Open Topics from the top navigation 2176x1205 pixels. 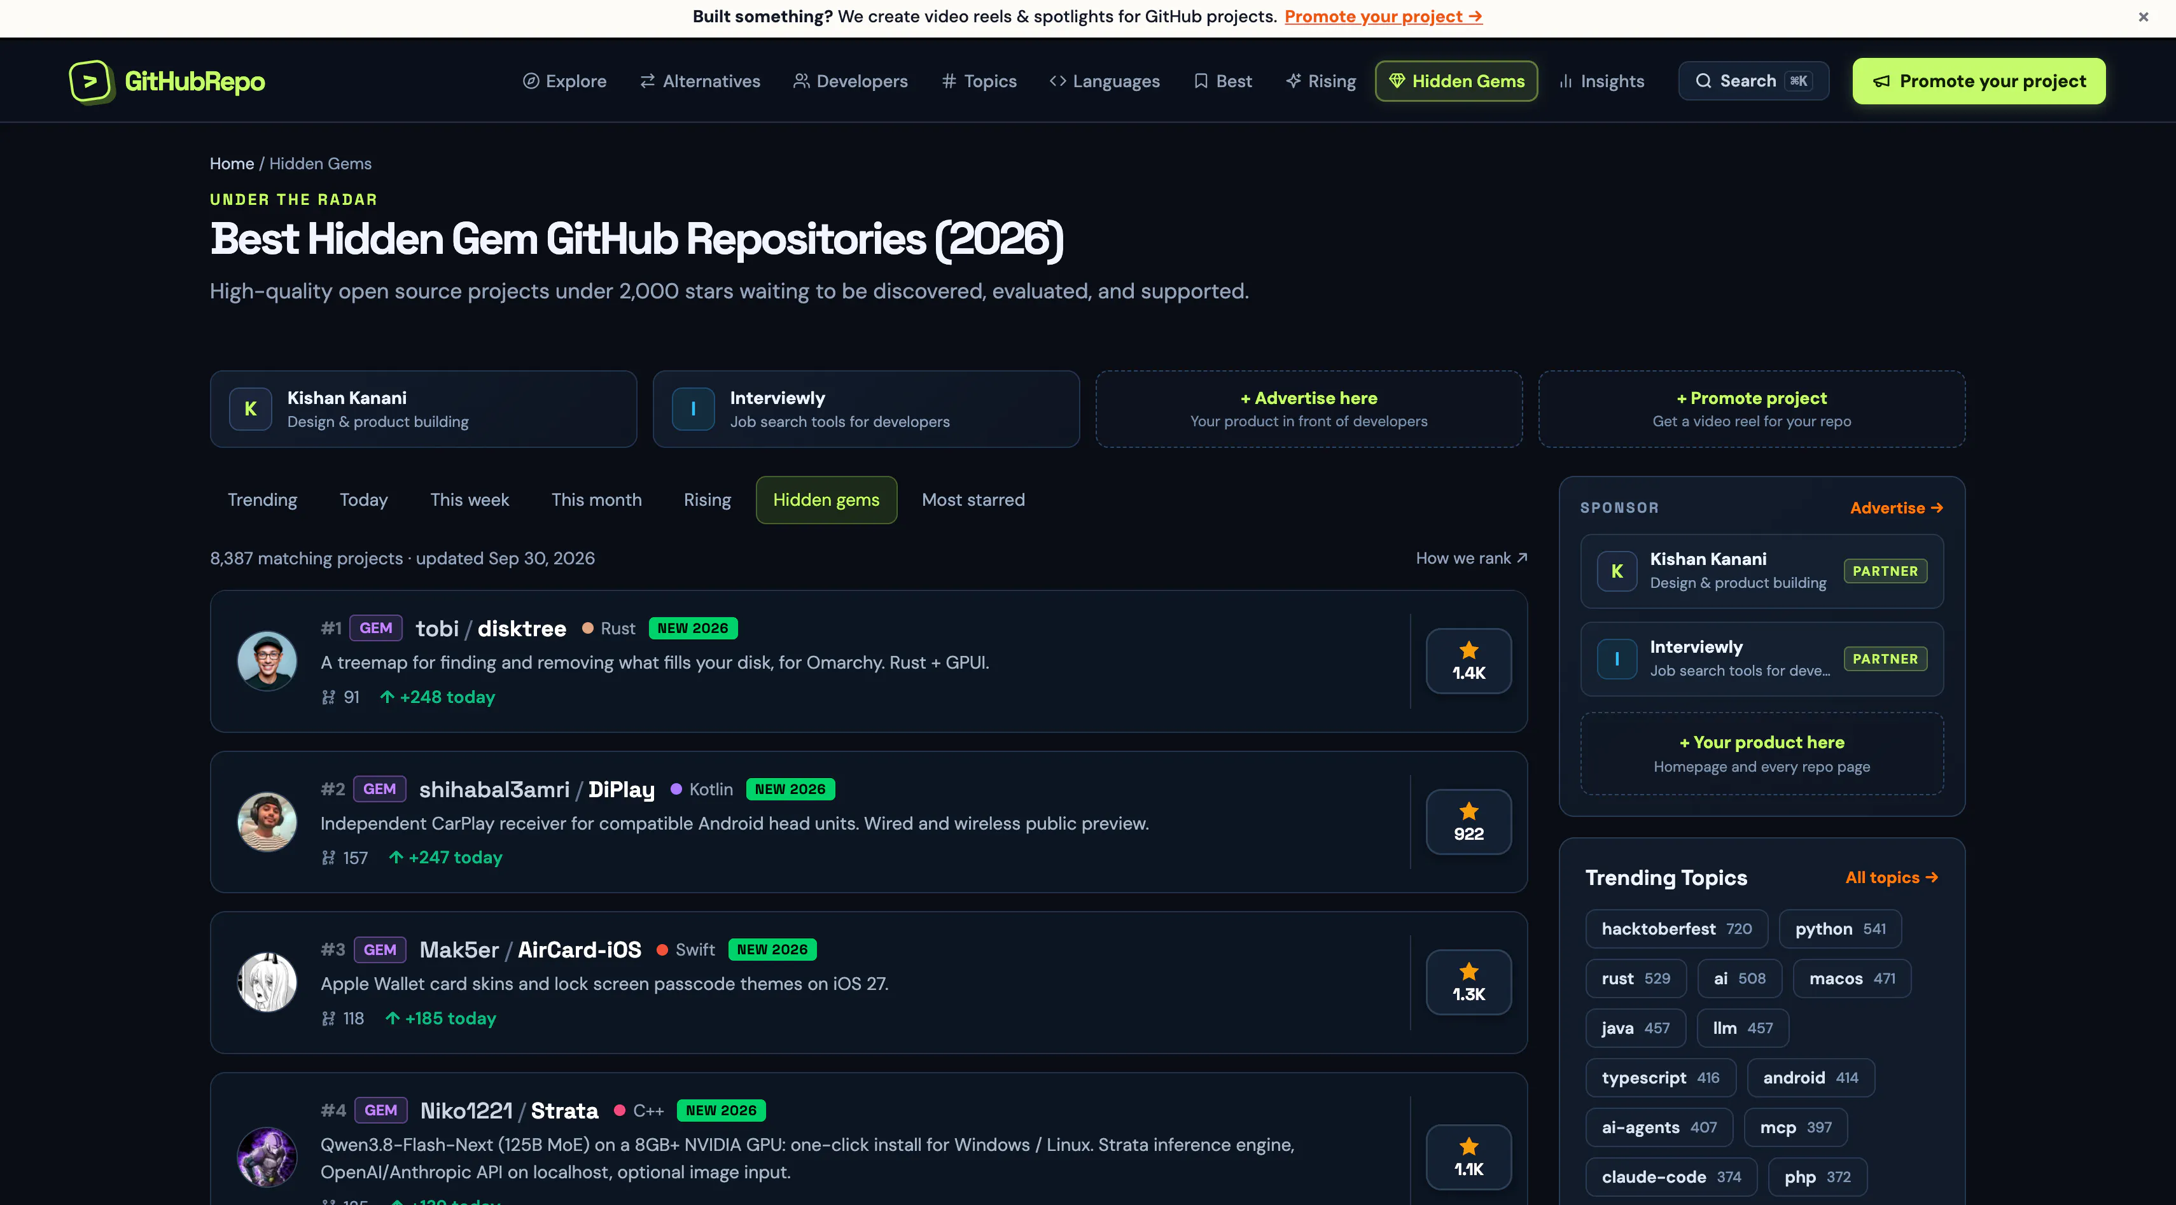click(979, 81)
